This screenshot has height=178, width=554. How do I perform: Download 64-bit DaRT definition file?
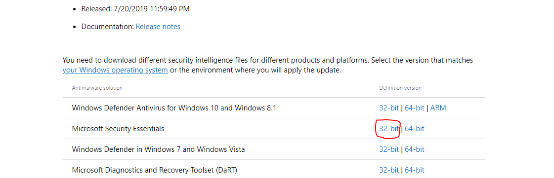415,170
